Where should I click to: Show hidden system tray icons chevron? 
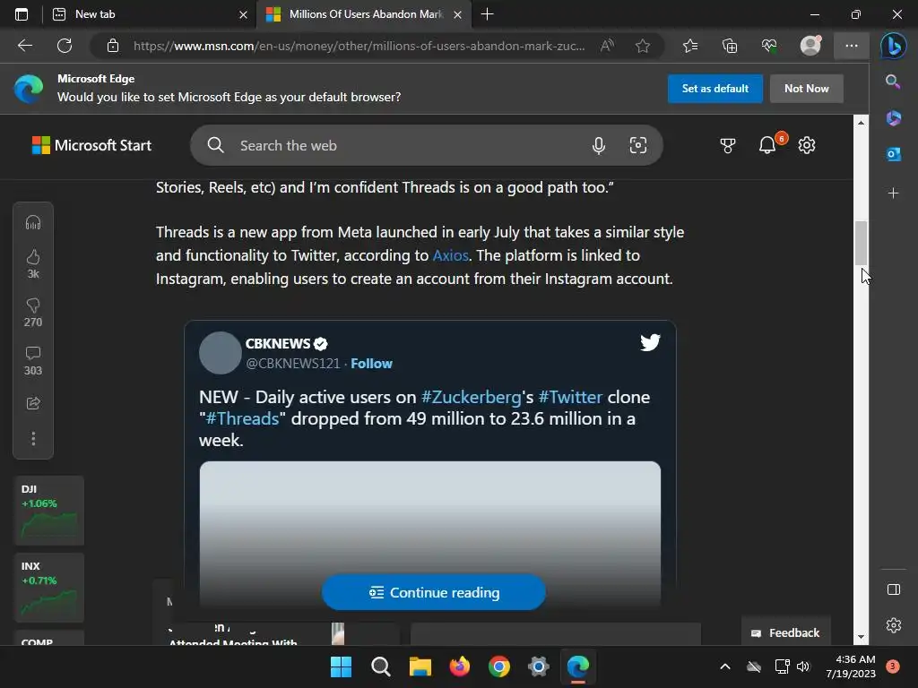(x=724, y=666)
